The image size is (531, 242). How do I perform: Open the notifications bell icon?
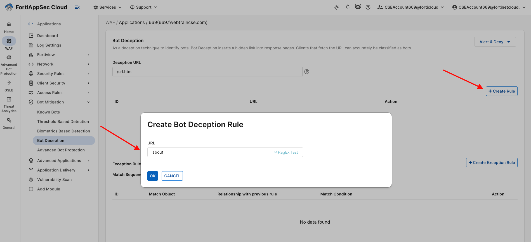(348, 7)
